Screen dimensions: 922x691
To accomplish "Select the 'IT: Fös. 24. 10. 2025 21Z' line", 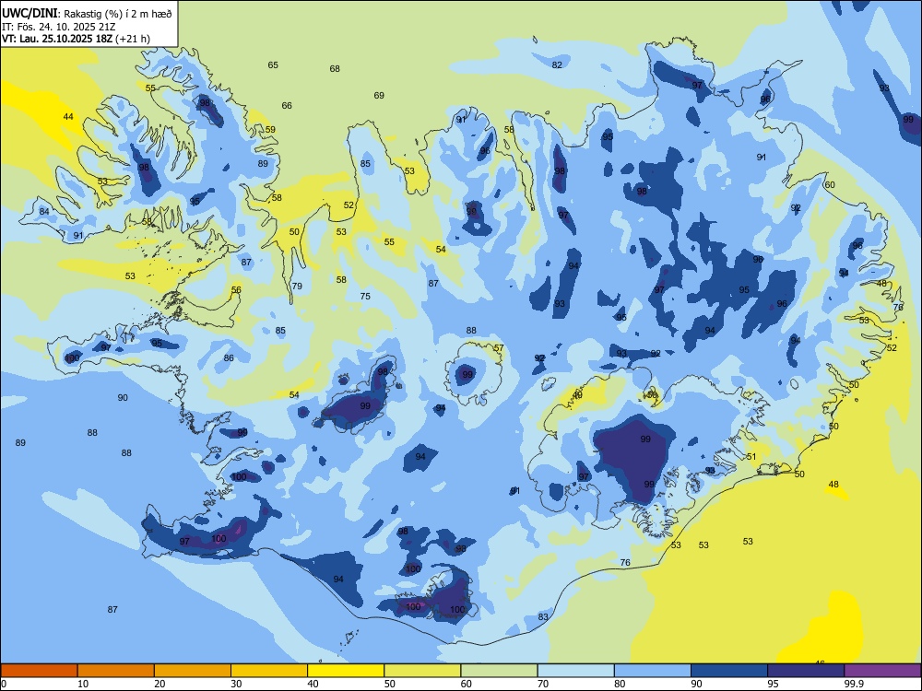I will [58, 27].
